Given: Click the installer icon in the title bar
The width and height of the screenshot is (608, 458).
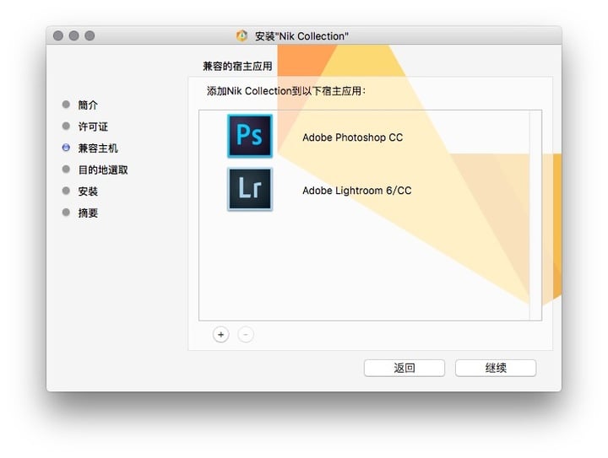Looking at the screenshot, I should (x=242, y=36).
